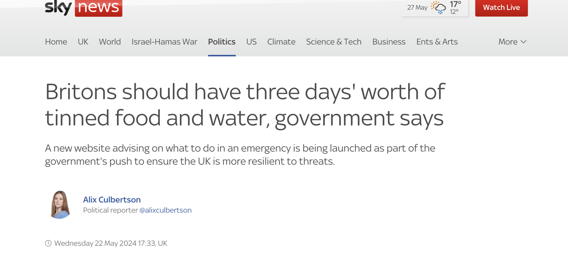Select Israel-Hamas War in navigation

pyautogui.click(x=164, y=42)
